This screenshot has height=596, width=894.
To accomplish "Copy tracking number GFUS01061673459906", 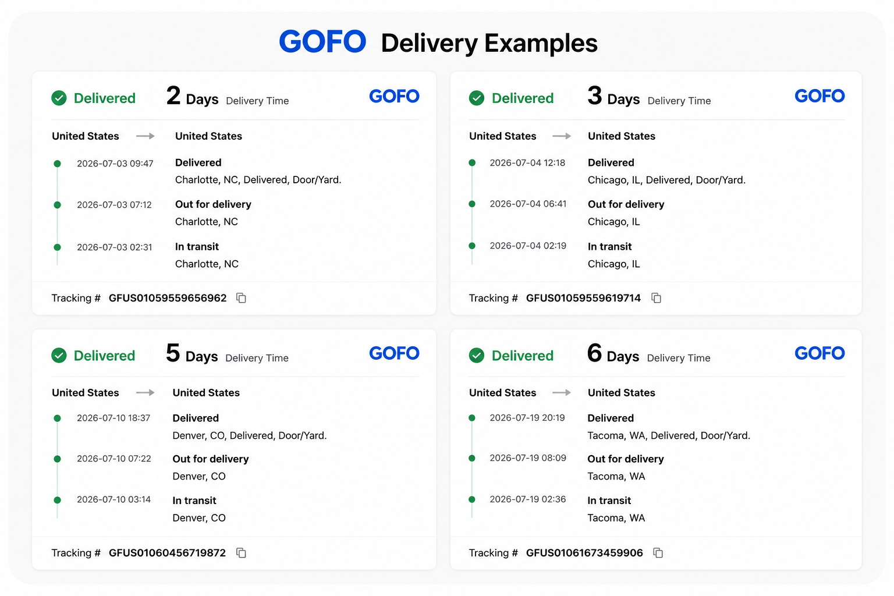I will click(658, 553).
